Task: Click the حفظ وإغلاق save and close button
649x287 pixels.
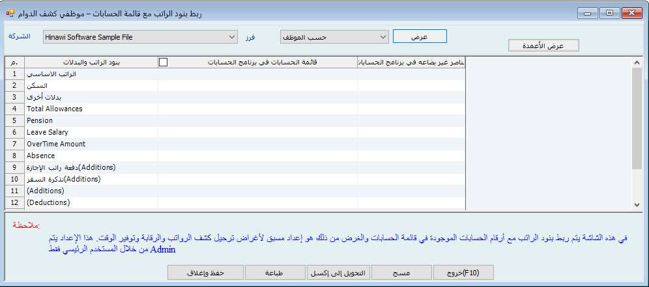Action: (206, 273)
